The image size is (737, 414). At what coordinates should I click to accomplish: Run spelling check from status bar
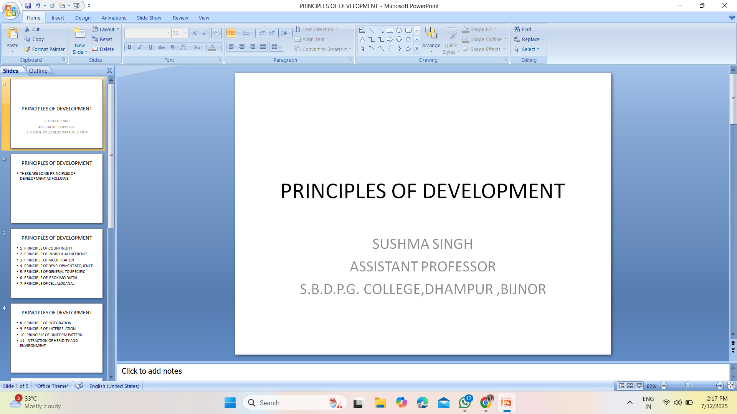pyautogui.click(x=79, y=386)
